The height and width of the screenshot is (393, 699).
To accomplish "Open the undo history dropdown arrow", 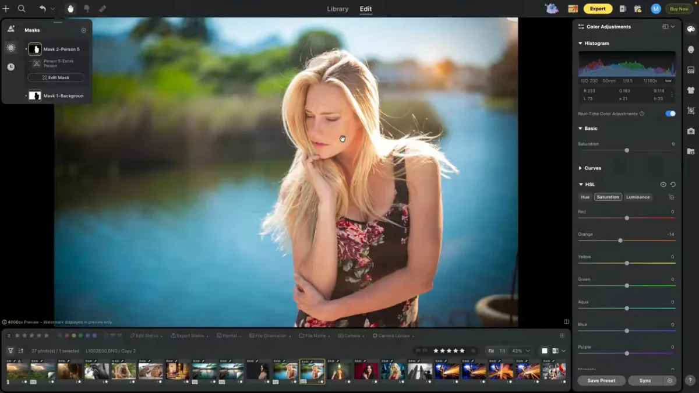I will point(52,9).
